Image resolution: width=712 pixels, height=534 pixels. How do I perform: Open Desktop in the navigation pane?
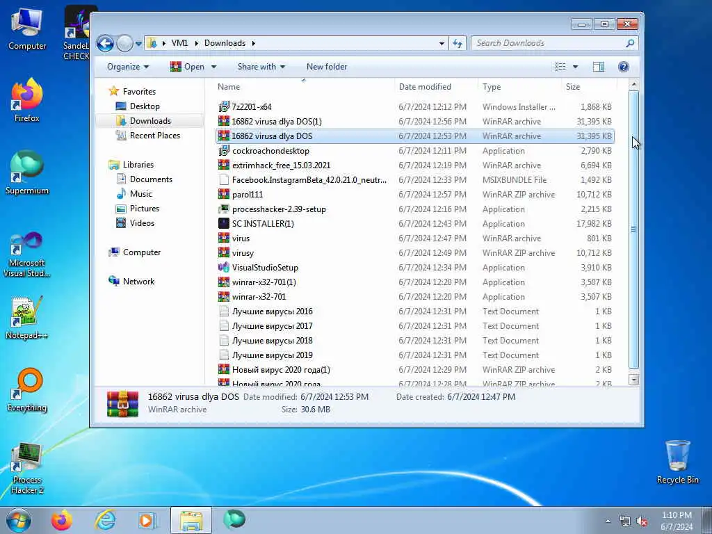[x=138, y=106]
